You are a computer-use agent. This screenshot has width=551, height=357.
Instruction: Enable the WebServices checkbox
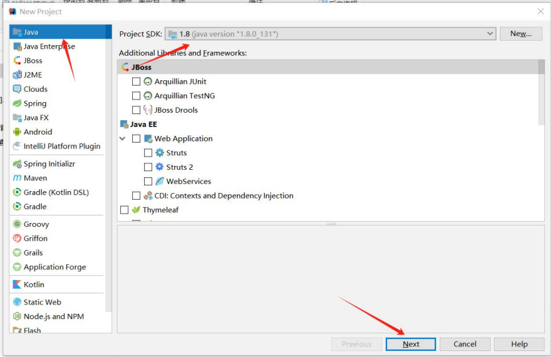pos(148,181)
